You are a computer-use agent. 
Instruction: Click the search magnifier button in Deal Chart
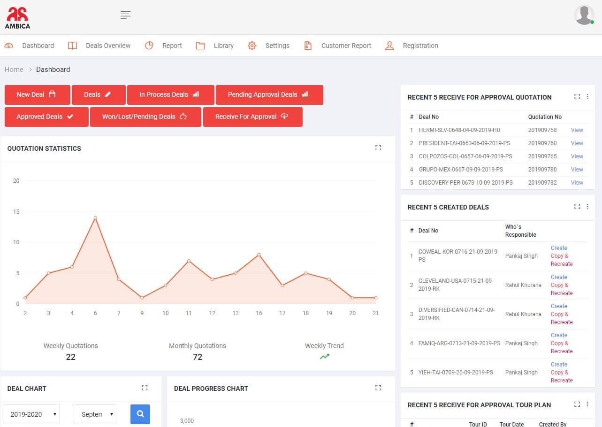point(140,414)
